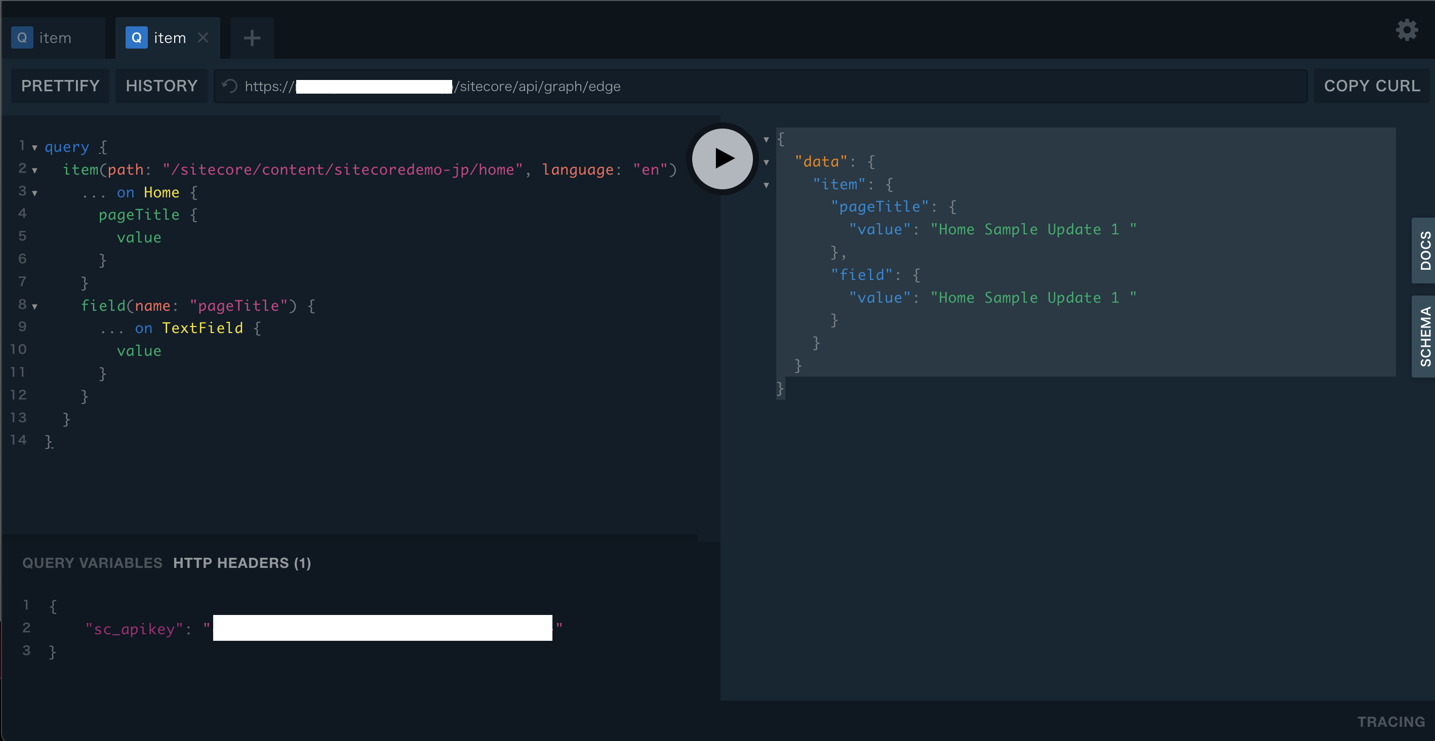1435x741 pixels.
Task: Collapse the query block on line 1
Action: 34,147
